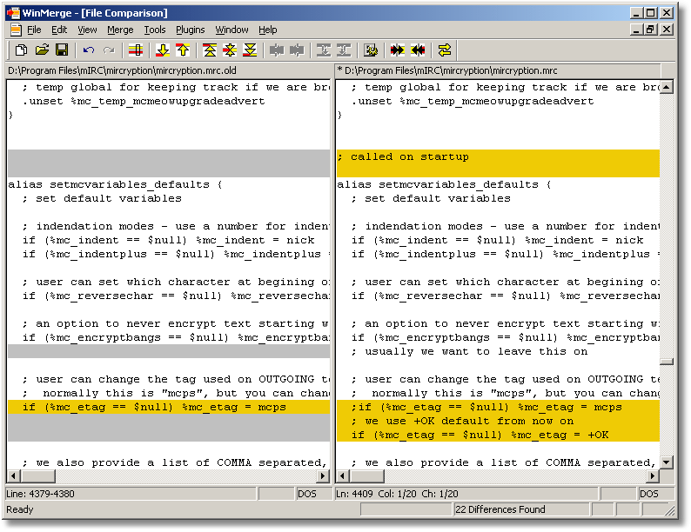Restore the inner File Comparison document window
Screen dimensions: 691x532
point(651,30)
